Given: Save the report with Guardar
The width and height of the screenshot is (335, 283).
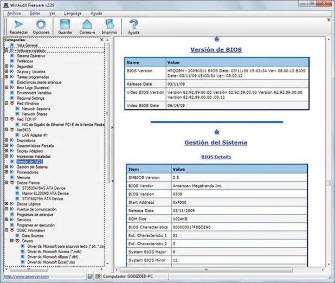Looking at the screenshot, I should [65, 27].
